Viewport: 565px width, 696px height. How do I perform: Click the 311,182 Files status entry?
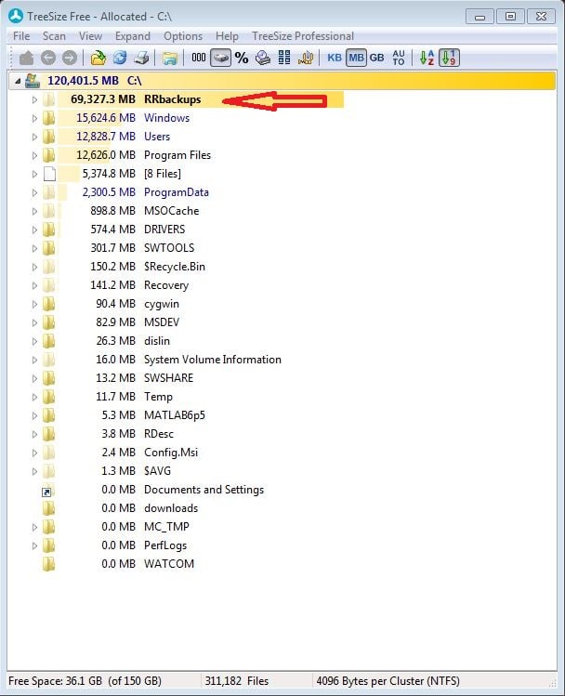tap(237, 681)
